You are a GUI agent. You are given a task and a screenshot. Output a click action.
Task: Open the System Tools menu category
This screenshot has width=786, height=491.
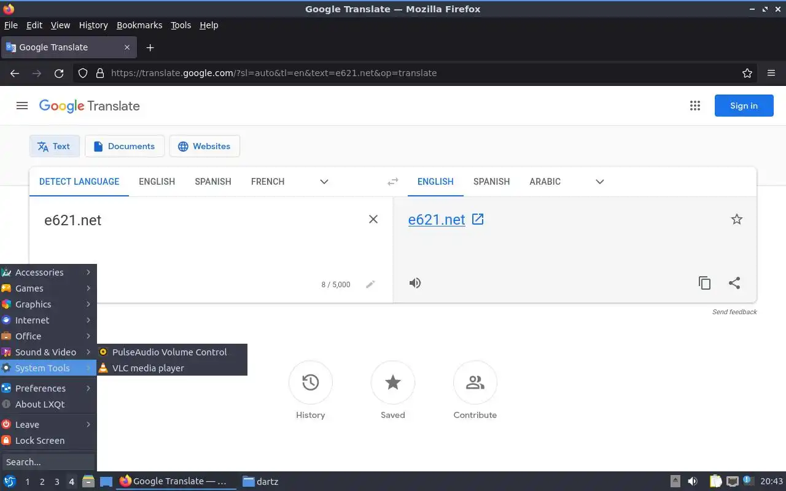[x=48, y=368]
